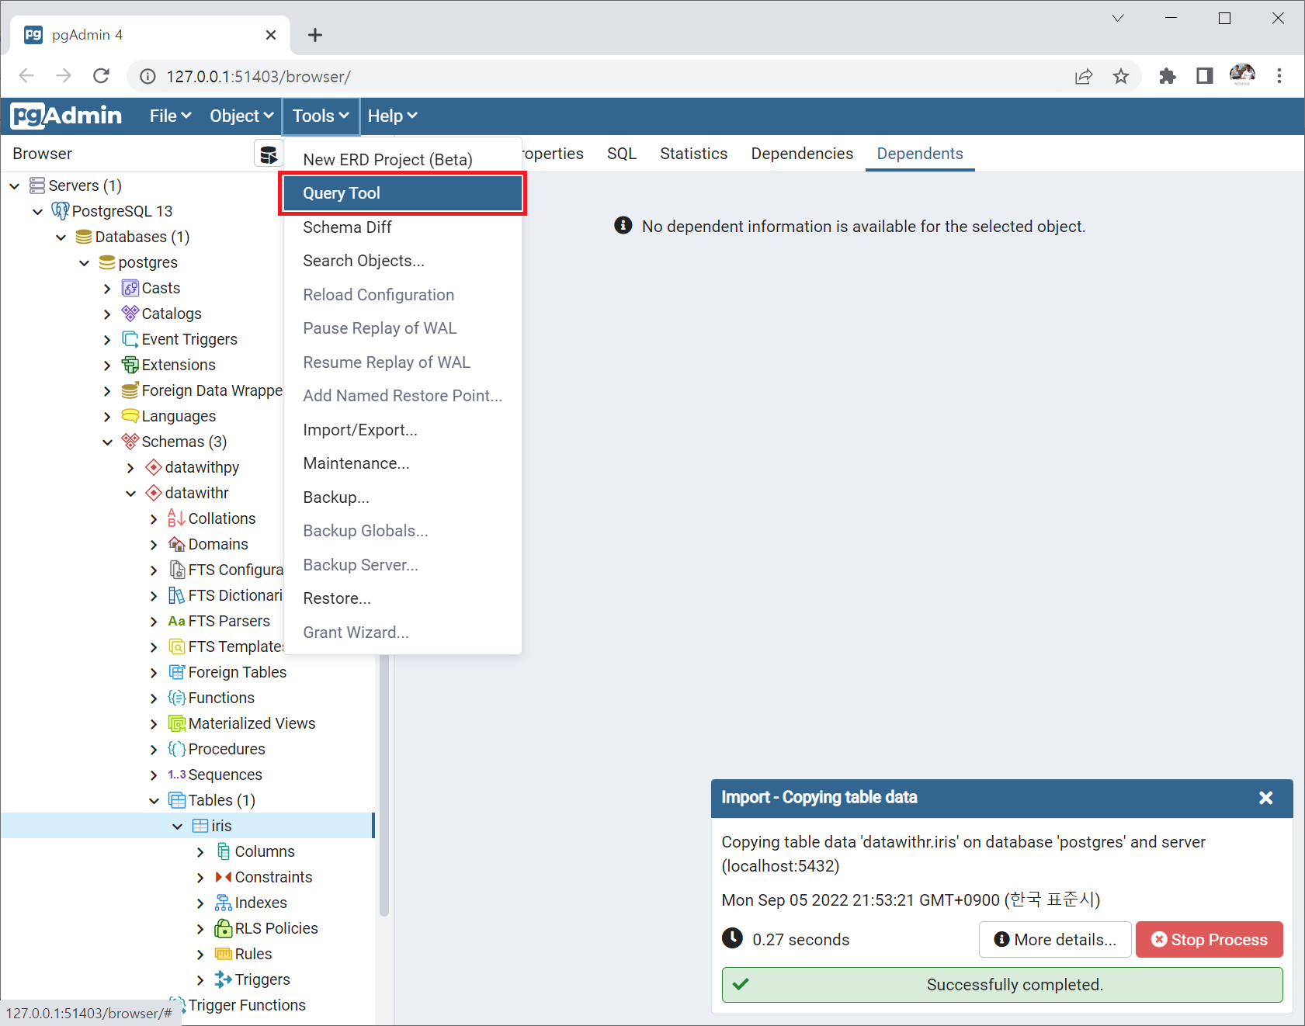The image size is (1305, 1026).
Task: Bookmark this page with star icon
Action: pyautogui.click(x=1120, y=76)
